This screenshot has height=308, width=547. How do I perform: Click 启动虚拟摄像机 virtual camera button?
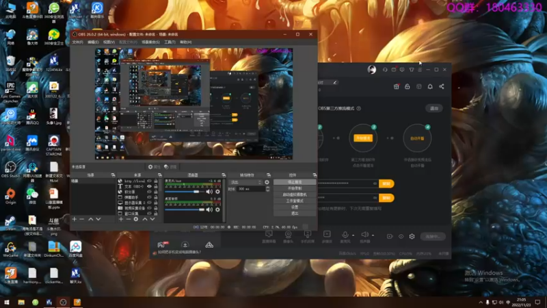point(295,194)
